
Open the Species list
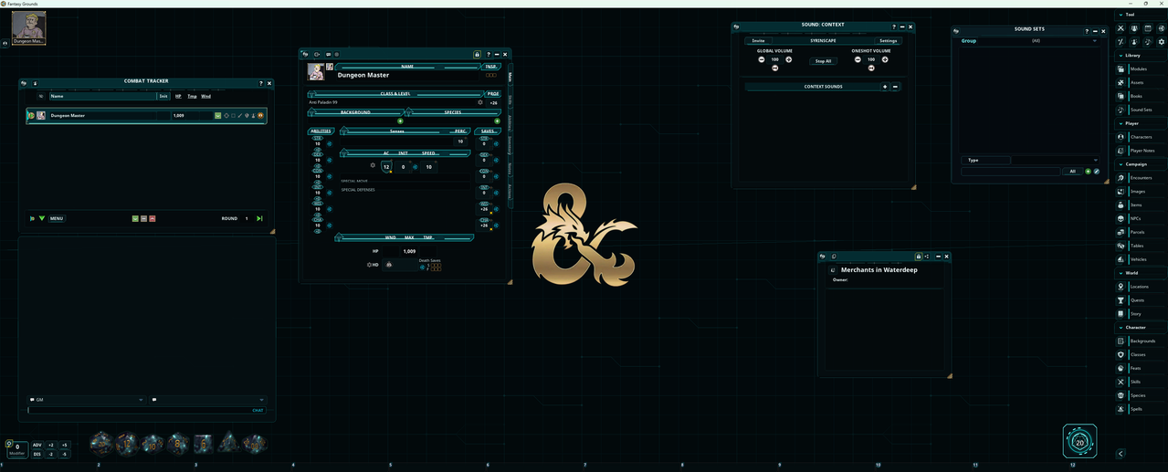click(x=1140, y=395)
